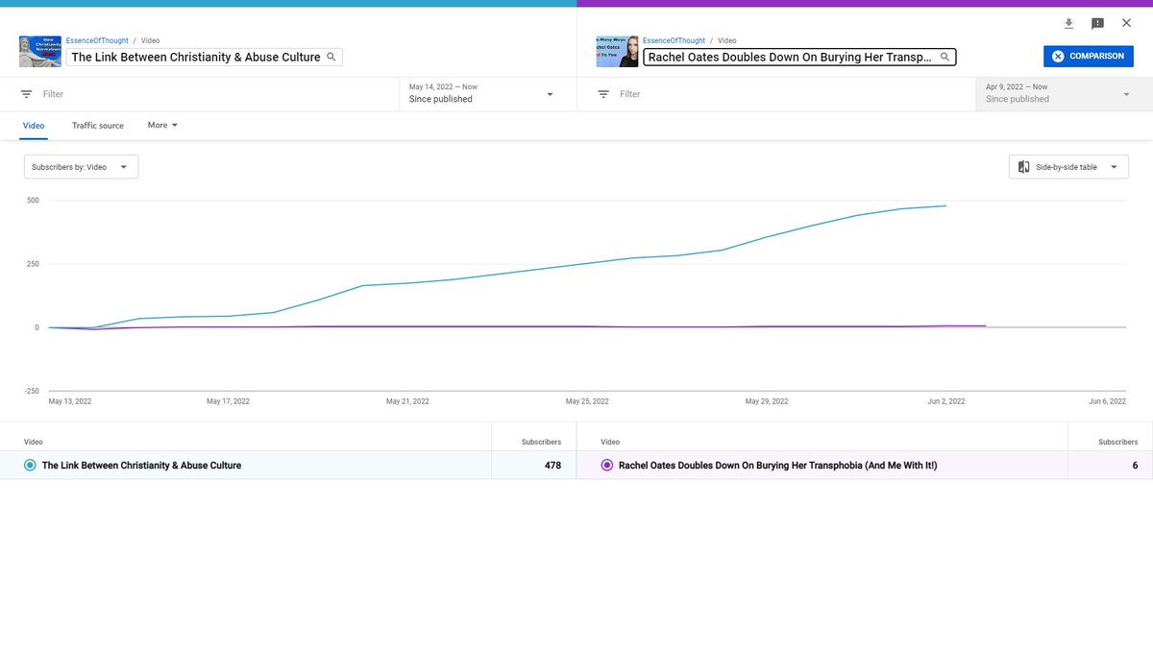Click the 6 subscribers value
This screenshot has width=1153, height=648.
(x=1135, y=466)
